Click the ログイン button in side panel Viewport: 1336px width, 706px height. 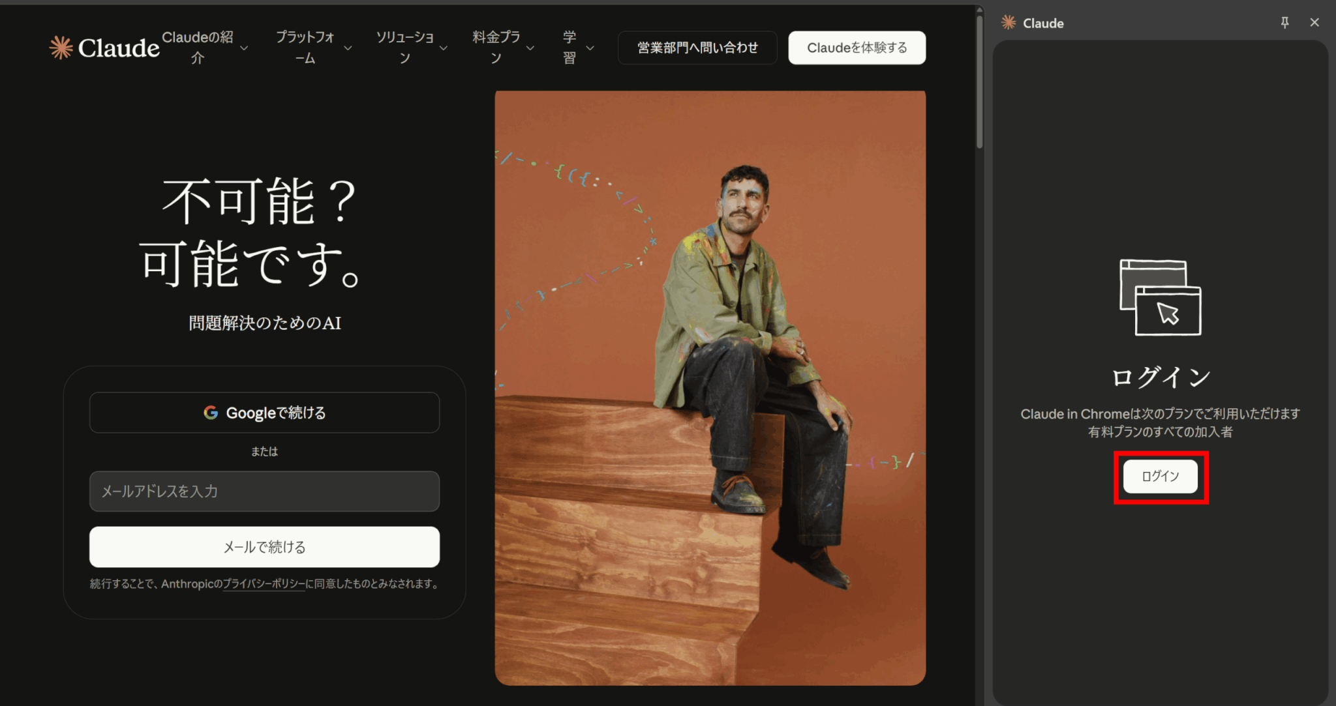click(x=1160, y=477)
